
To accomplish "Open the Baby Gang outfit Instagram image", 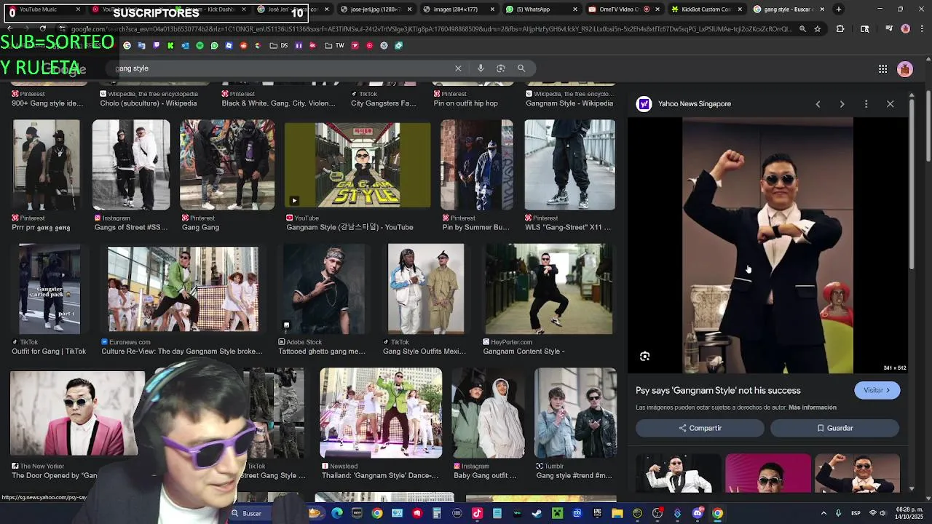I will tap(489, 413).
